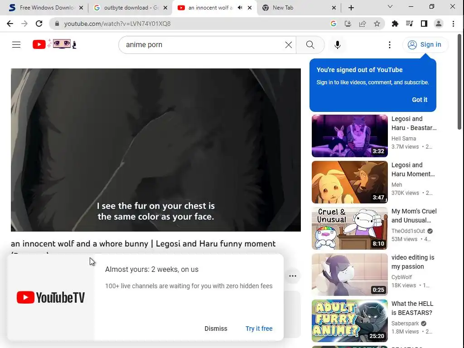Open the Extensions puzzle icon

click(x=395, y=24)
